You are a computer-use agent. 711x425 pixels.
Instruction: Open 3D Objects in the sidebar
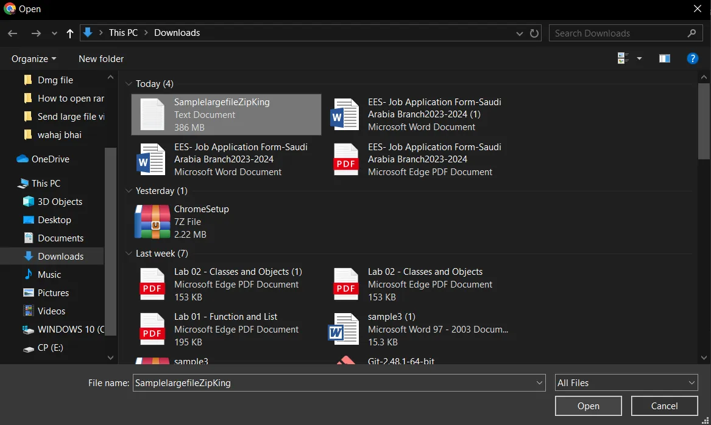tap(59, 201)
